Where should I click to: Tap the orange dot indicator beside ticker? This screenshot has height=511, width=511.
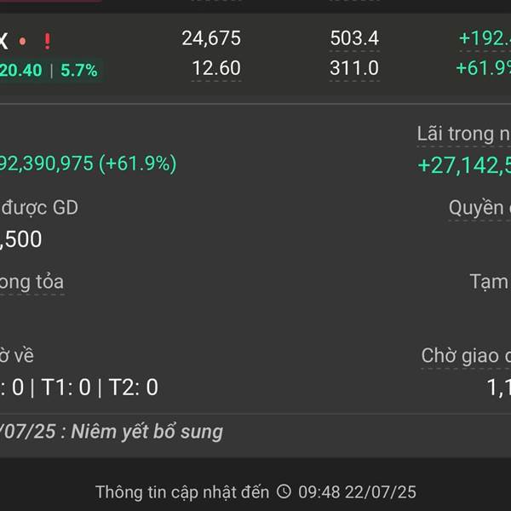[22, 42]
